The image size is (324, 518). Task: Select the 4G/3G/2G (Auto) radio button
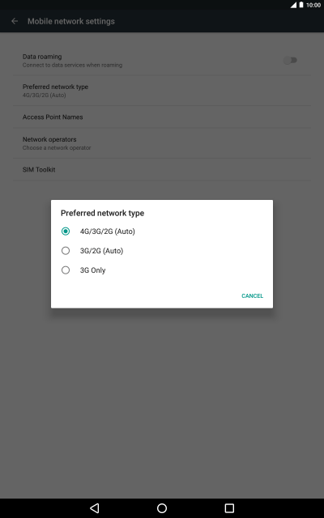[x=66, y=231]
